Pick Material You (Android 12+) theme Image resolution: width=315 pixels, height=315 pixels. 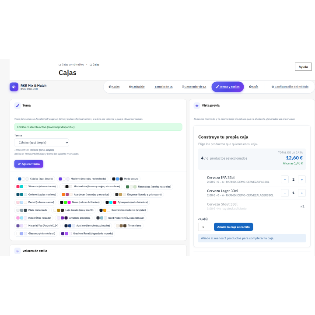[37, 226]
